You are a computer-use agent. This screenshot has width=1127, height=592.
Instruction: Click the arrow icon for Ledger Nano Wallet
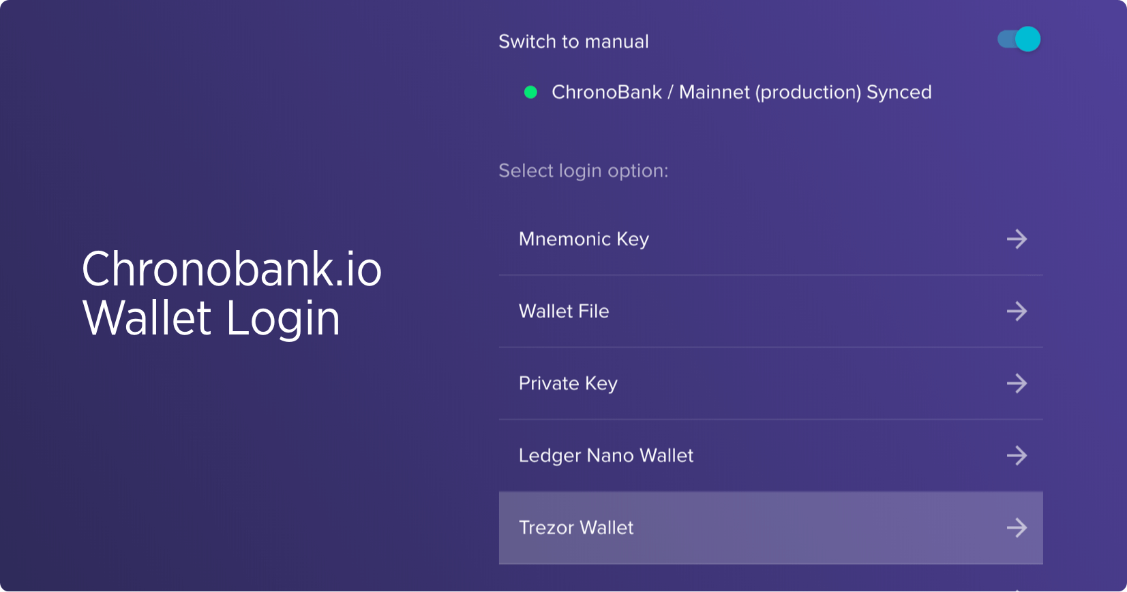(1017, 455)
